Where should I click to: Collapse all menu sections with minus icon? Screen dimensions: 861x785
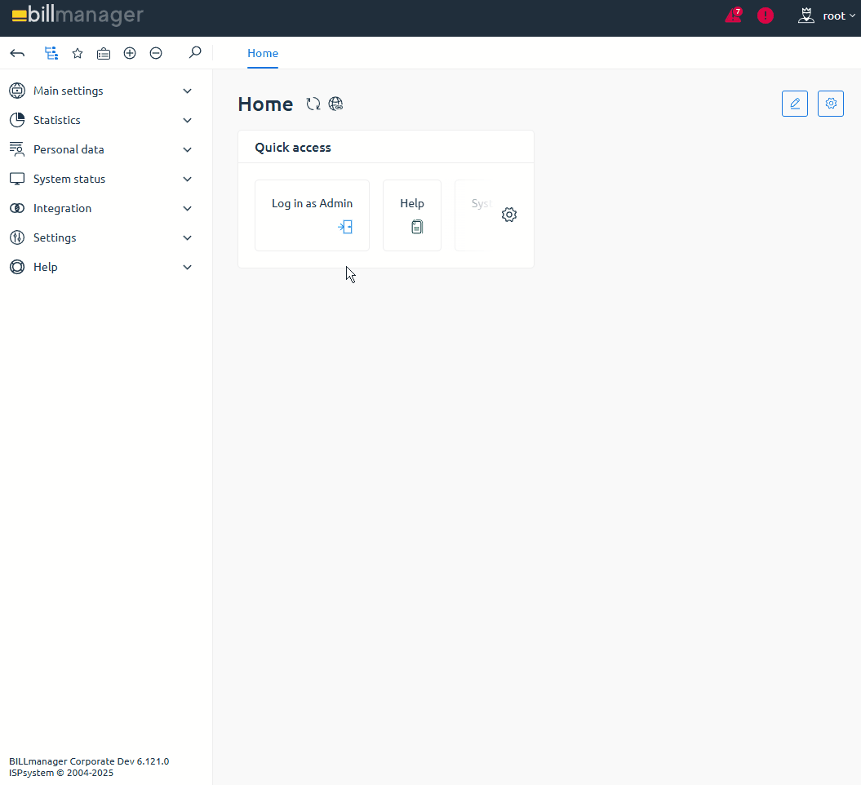click(x=156, y=53)
